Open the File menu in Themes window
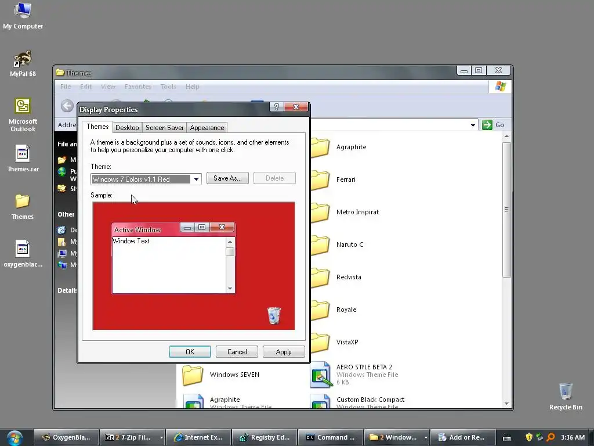Screen dimensions: 594x446 66,87
